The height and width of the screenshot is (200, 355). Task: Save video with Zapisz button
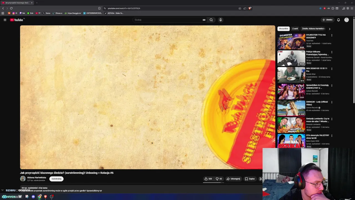pyautogui.click(x=250, y=179)
